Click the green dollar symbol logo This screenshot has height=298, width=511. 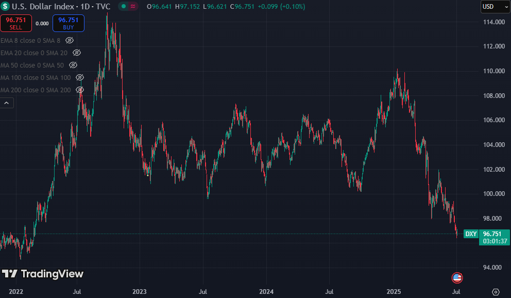[5, 6]
